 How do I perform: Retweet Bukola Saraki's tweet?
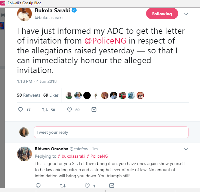coord(45,109)
